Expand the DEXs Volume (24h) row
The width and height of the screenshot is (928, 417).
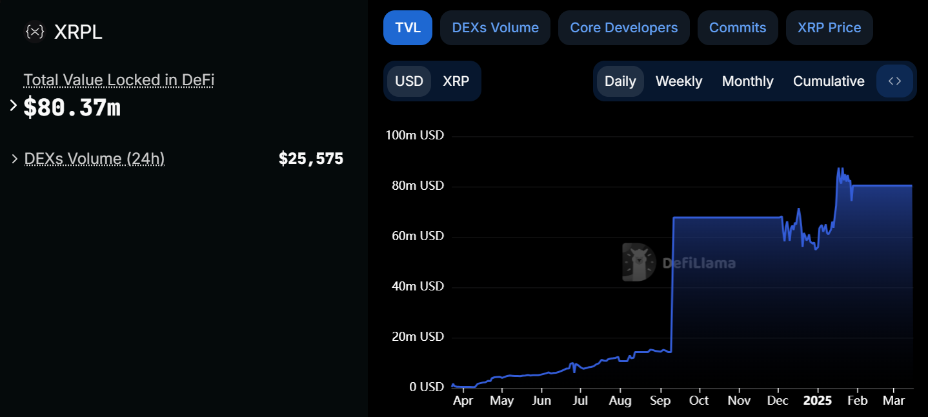pyautogui.click(x=14, y=159)
